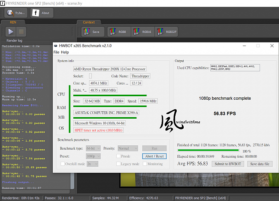This screenshot has height=201, width=279.
Task: Click the RAM Speed 1599.6 MHz field
Action: coord(148,101)
